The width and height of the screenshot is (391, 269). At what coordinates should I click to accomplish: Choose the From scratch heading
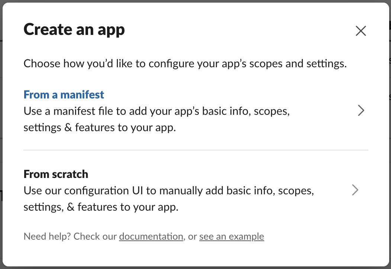(56, 174)
